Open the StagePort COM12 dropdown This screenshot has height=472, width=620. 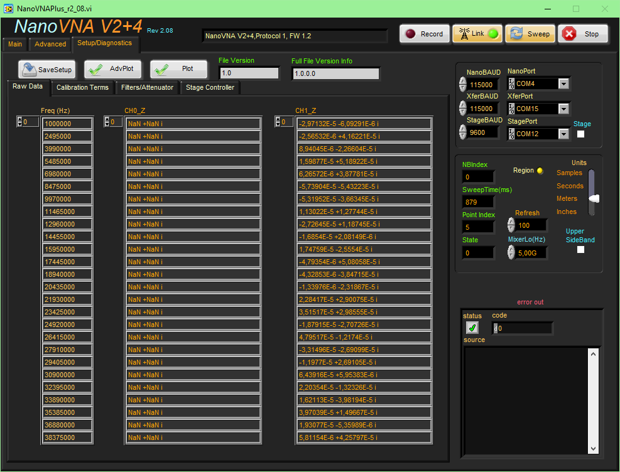pos(564,134)
